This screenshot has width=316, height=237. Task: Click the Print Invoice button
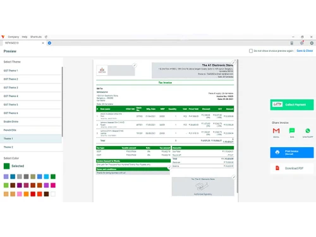click(x=292, y=152)
